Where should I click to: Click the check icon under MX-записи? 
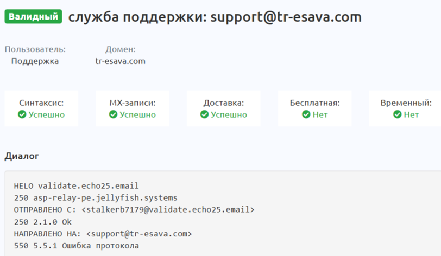tap(113, 115)
